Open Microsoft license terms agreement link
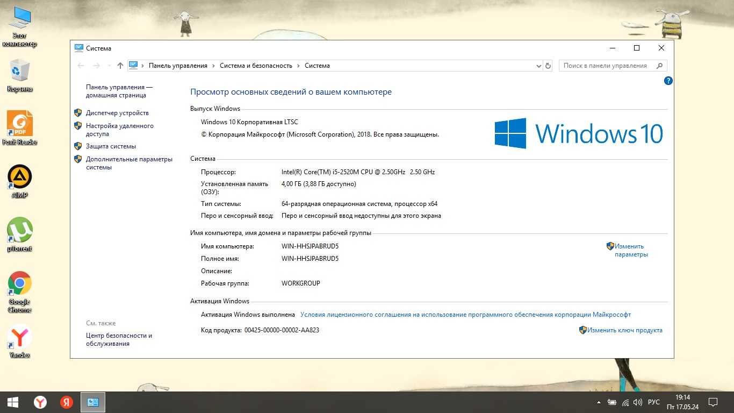This screenshot has width=734, height=413. 465,315
